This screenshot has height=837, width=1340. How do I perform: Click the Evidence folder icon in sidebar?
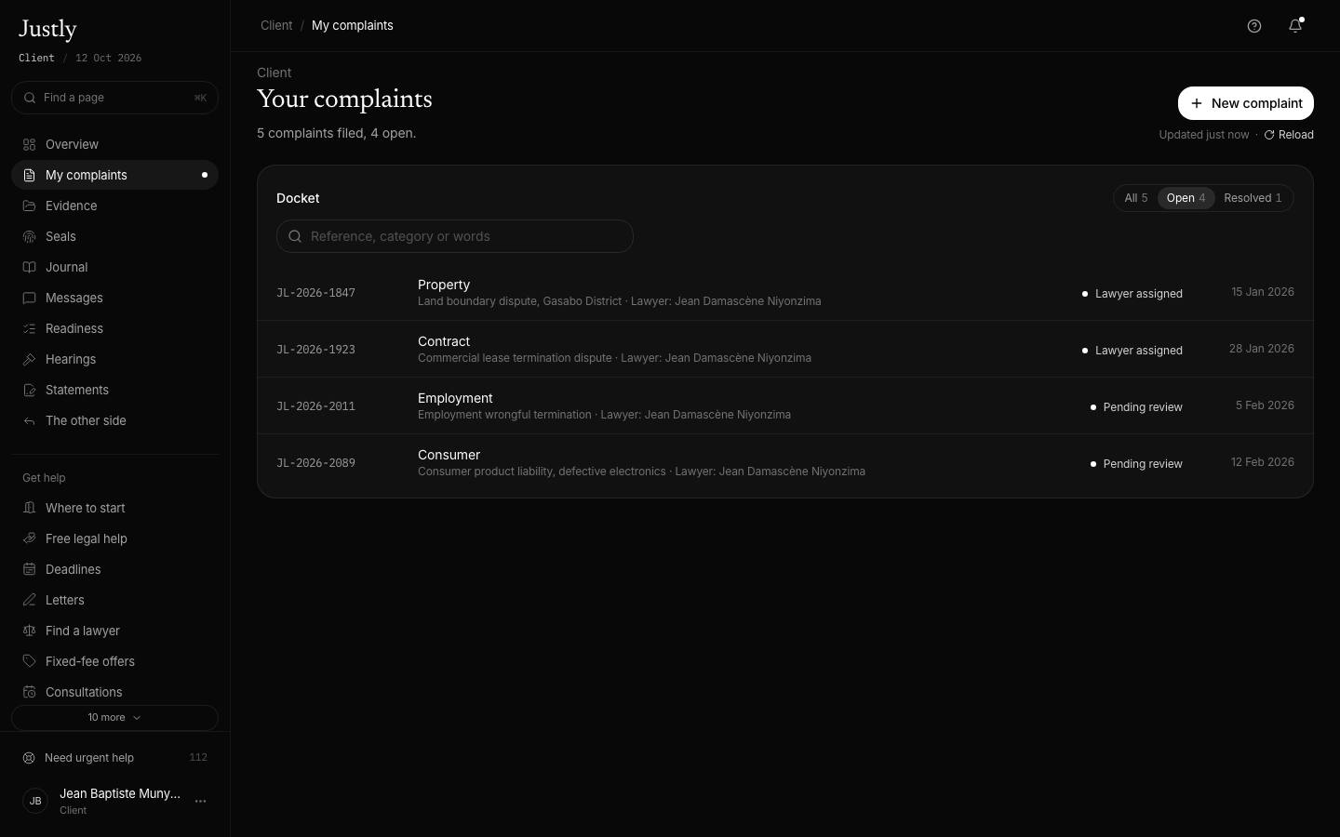point(30,206)
